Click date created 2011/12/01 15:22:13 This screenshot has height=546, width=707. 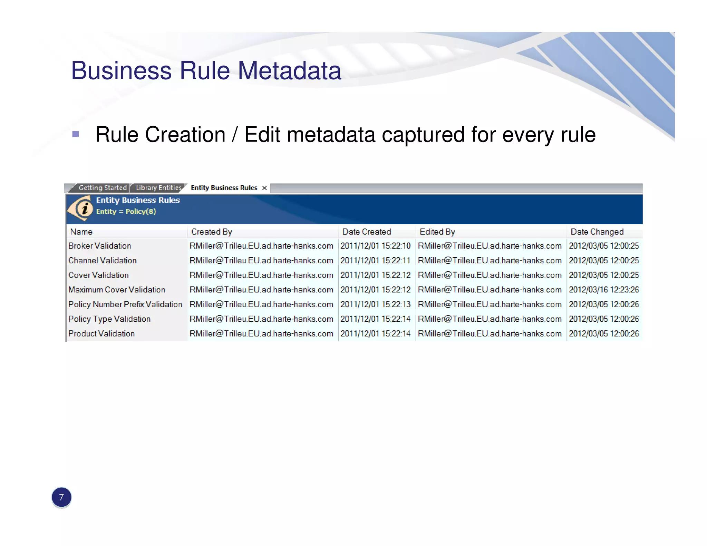(376, 304)
